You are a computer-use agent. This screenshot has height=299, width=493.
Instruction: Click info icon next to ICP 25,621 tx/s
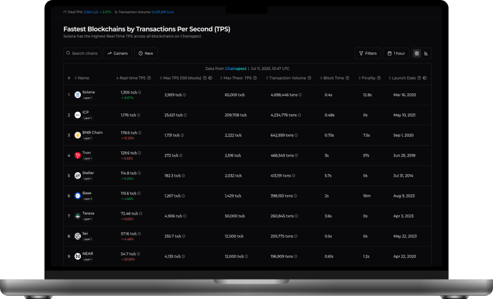(x=185, y=115)
